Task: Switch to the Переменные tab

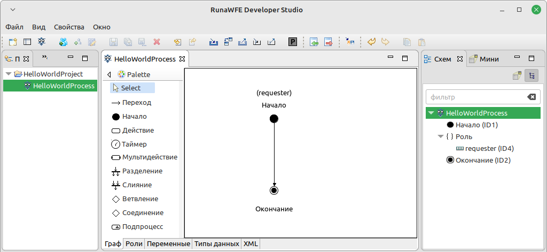Action: [168, 244]
